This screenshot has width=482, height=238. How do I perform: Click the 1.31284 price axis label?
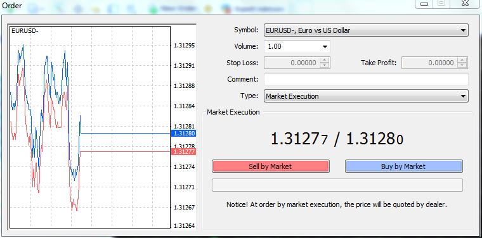pos(184,106)
